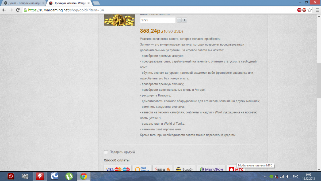321x181 pixels.
Task: Click the red PRO extension icon
Action: [x=299, y=10]
